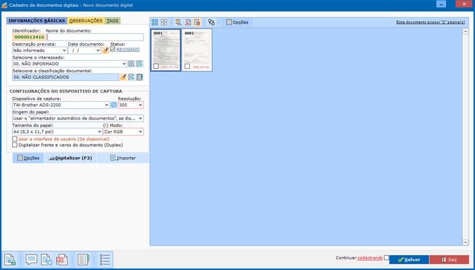Image resolution: width=475 pixels, height=270 pixels.
Task: Open the Resolução 300 dropdown
Action: pyautogui.click(x=141, y=105)
